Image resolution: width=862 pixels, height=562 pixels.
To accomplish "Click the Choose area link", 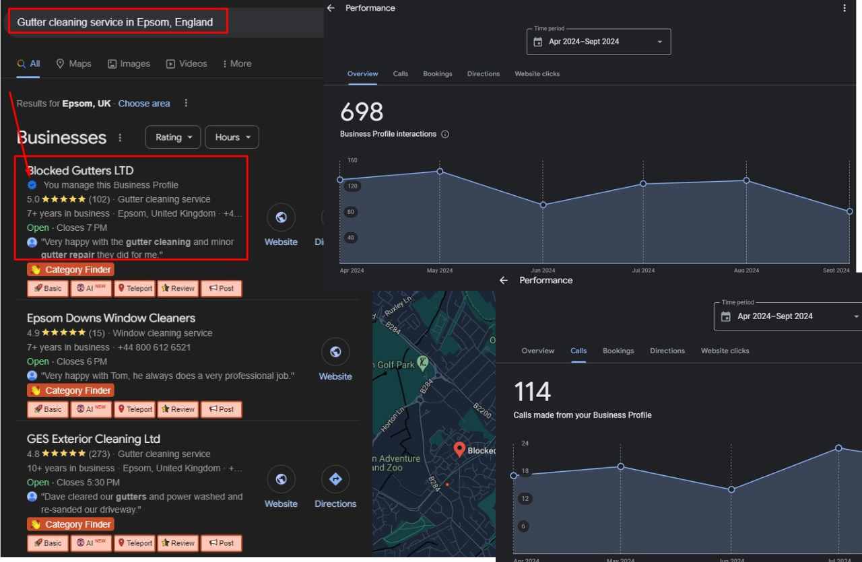I will tap(144, 104).
